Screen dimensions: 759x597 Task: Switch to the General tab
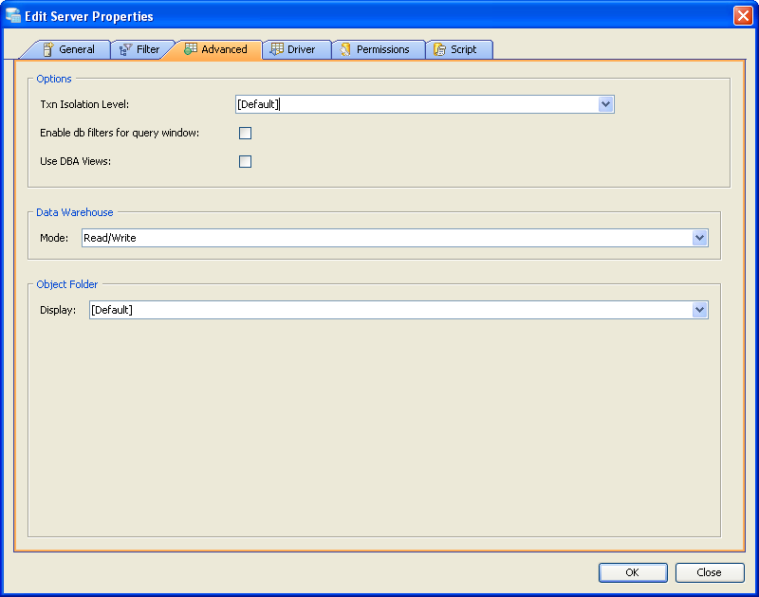click(x=67, y=50)
